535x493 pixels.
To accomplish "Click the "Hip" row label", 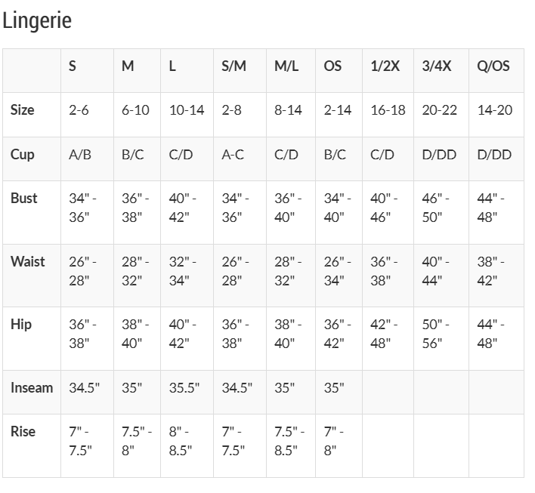I will (21, 324).
